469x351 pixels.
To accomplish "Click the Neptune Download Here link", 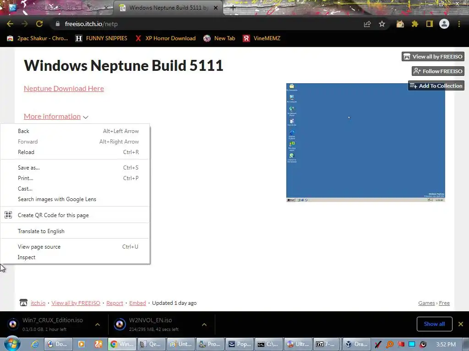I will 64,88.
